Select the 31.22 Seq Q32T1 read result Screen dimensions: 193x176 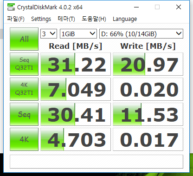click(76, 64)
